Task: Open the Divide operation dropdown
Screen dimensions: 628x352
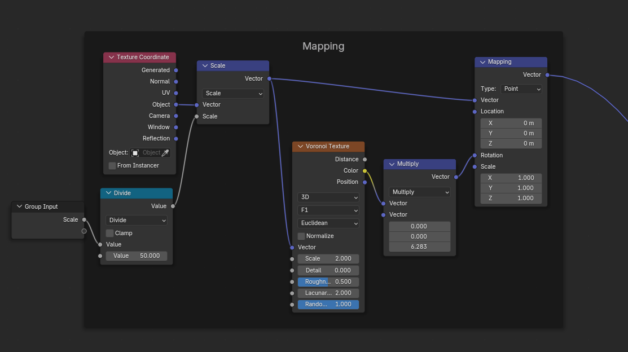Action: [x=137, y=220]
